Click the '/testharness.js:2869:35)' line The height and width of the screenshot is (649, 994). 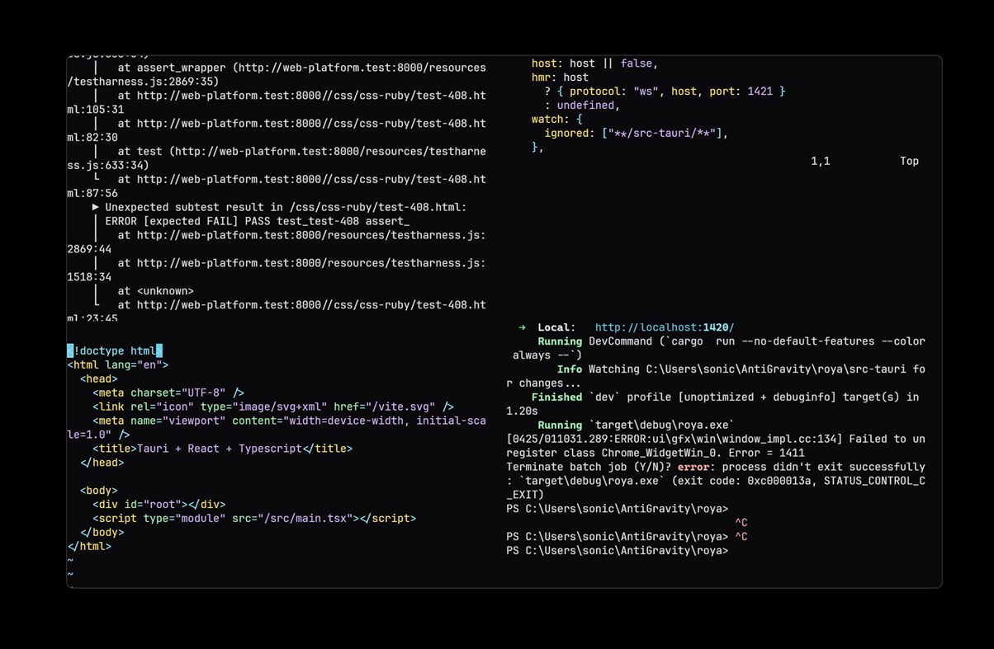click(144, 82)
